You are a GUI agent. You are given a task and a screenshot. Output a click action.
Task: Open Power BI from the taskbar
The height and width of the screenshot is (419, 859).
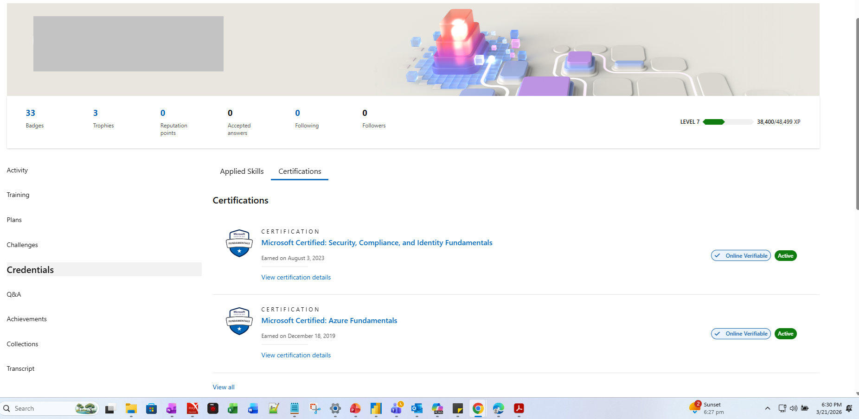coord(376,408)
